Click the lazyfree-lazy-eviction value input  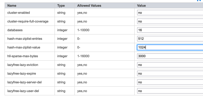(x=170, y=65)
